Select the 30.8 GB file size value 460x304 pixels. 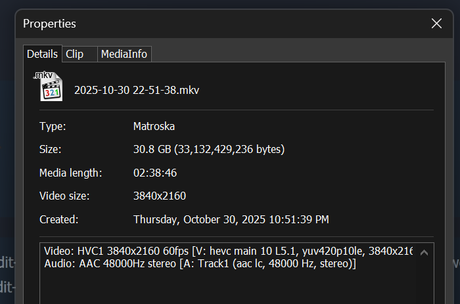pyautogui.click(x=208, y=150)
